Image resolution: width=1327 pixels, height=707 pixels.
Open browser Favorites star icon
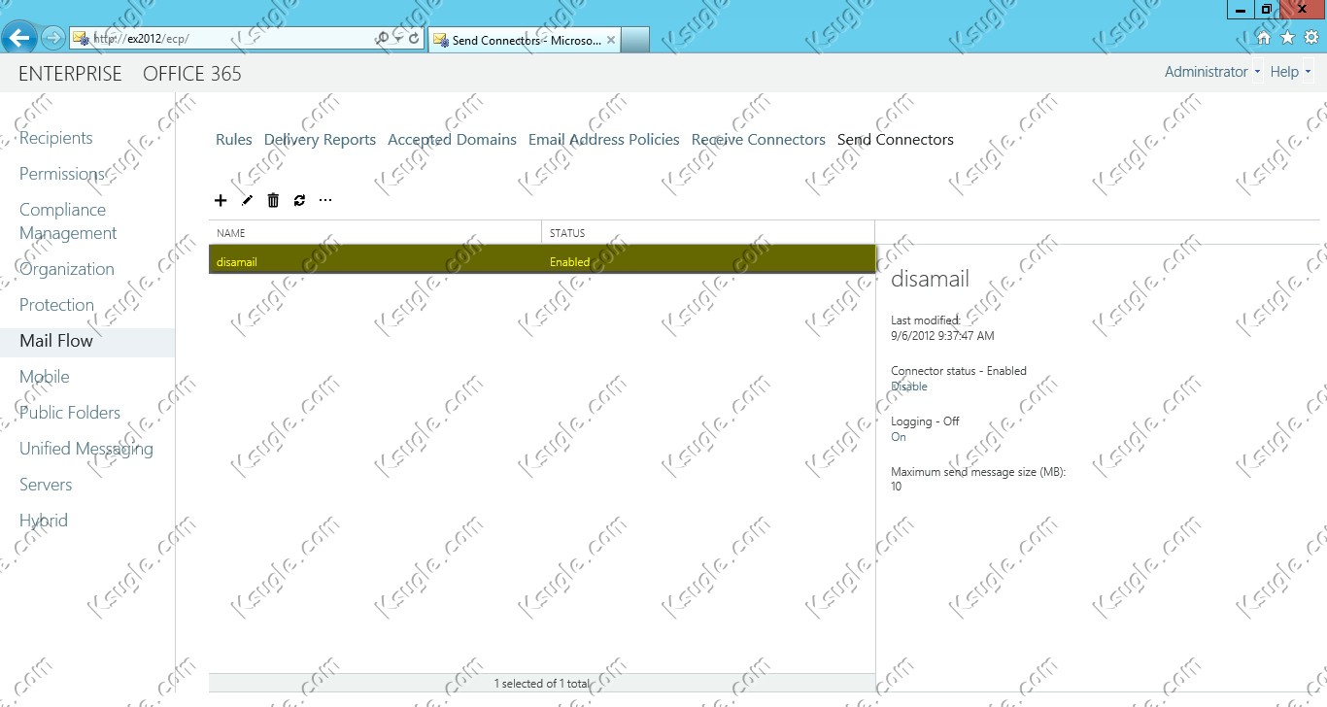(x=1287, y=38)
